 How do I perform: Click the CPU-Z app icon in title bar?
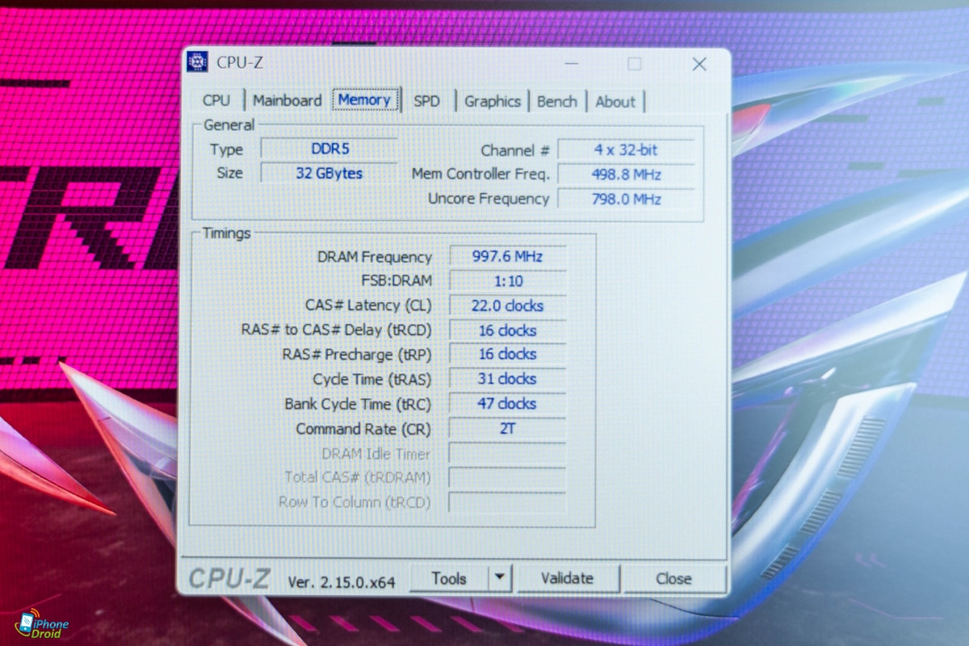tap(197, 62)
